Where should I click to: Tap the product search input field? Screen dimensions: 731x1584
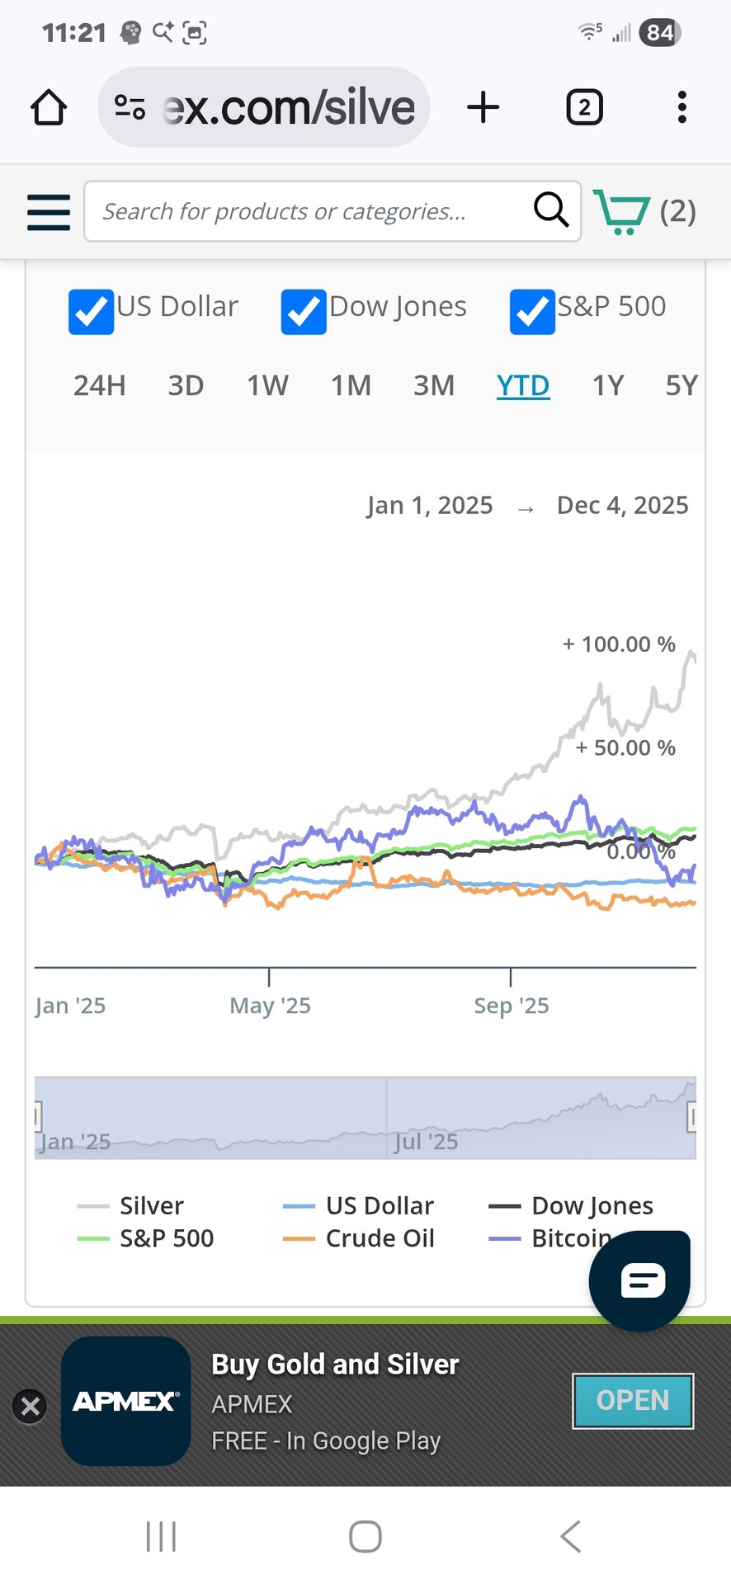click(305, 212)
